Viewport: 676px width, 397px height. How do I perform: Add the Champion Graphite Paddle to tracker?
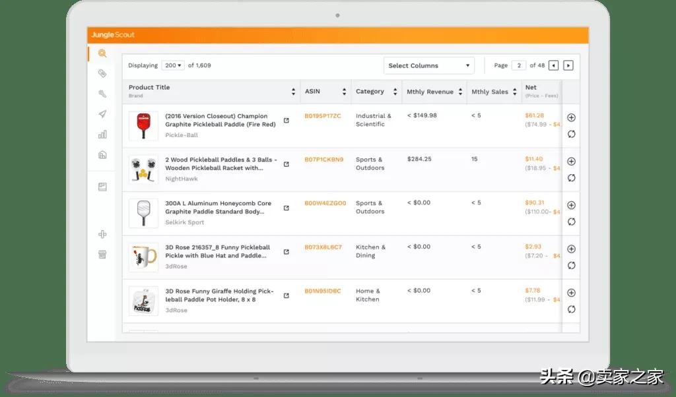coord(572,117)
